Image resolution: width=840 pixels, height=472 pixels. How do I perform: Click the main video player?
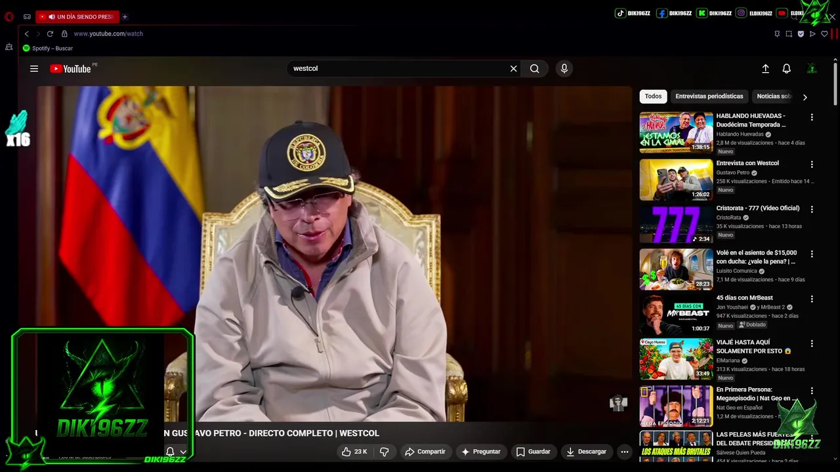coord(334,254)
